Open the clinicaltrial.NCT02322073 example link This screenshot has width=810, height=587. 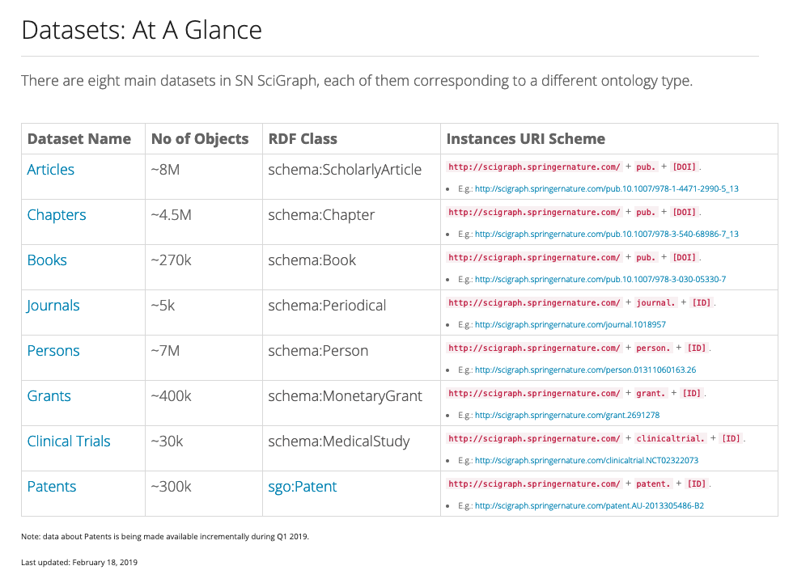pyautogui.click(x=586, y=461)
